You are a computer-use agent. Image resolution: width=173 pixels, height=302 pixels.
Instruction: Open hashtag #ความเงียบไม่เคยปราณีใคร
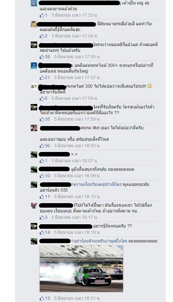[96, 184]
